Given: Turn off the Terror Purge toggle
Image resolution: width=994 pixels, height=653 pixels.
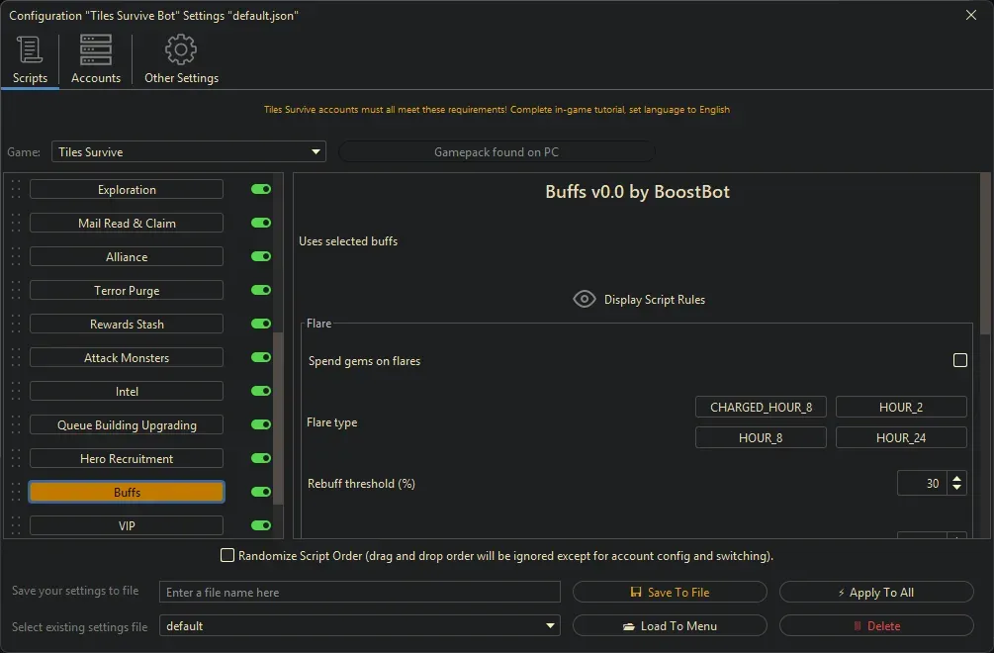Looking at the screenshot, I should coord(261,291).
